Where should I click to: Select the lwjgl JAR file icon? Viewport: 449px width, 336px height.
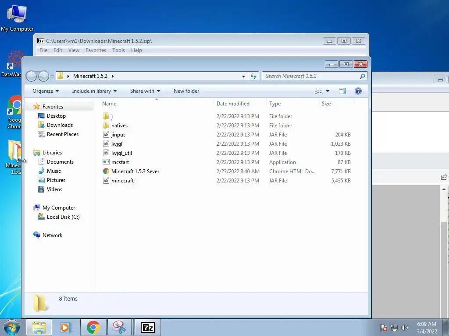click(x=106, y=143)
